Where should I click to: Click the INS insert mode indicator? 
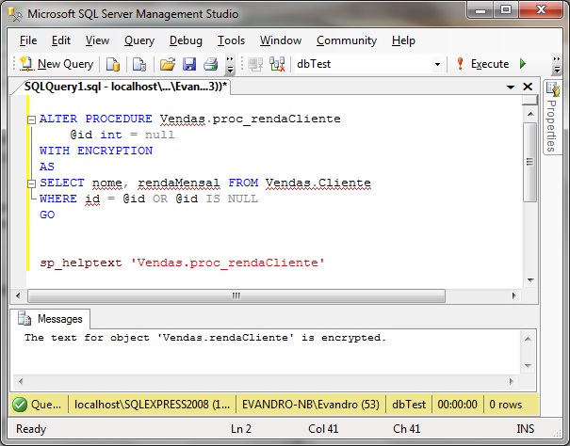(x=526, y=429)
